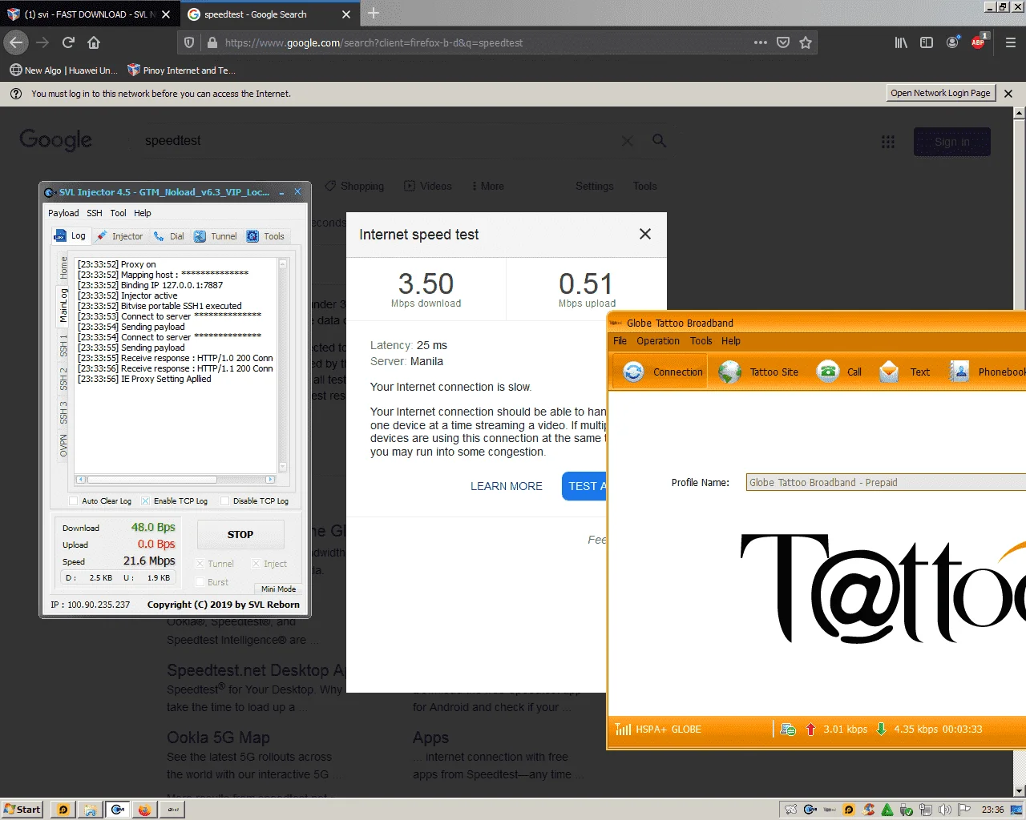The height and width of the screenshot is (820, 1026).
Task: Open page actions three-dots menu
Action: click(761, 42)
